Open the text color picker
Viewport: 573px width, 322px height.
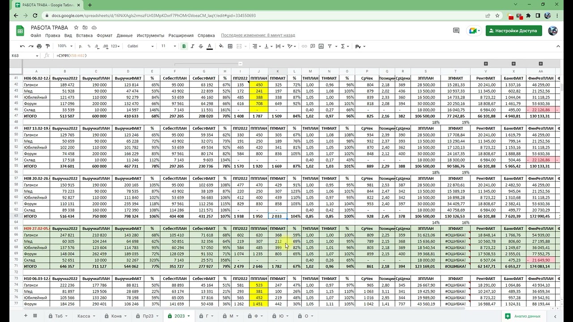point(209,46)
